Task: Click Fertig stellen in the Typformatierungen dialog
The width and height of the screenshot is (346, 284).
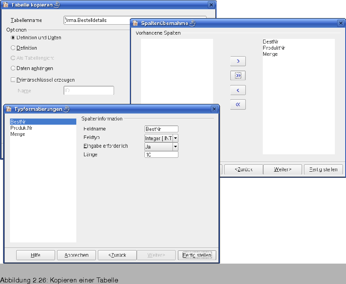Action: click(x=197, y=255)
